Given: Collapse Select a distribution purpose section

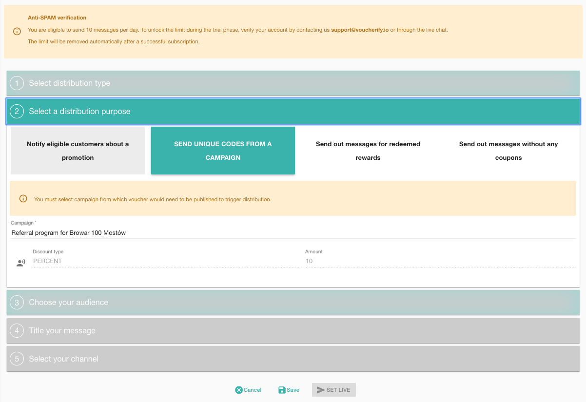Looking at the screenshot, I should pos(293,112).
